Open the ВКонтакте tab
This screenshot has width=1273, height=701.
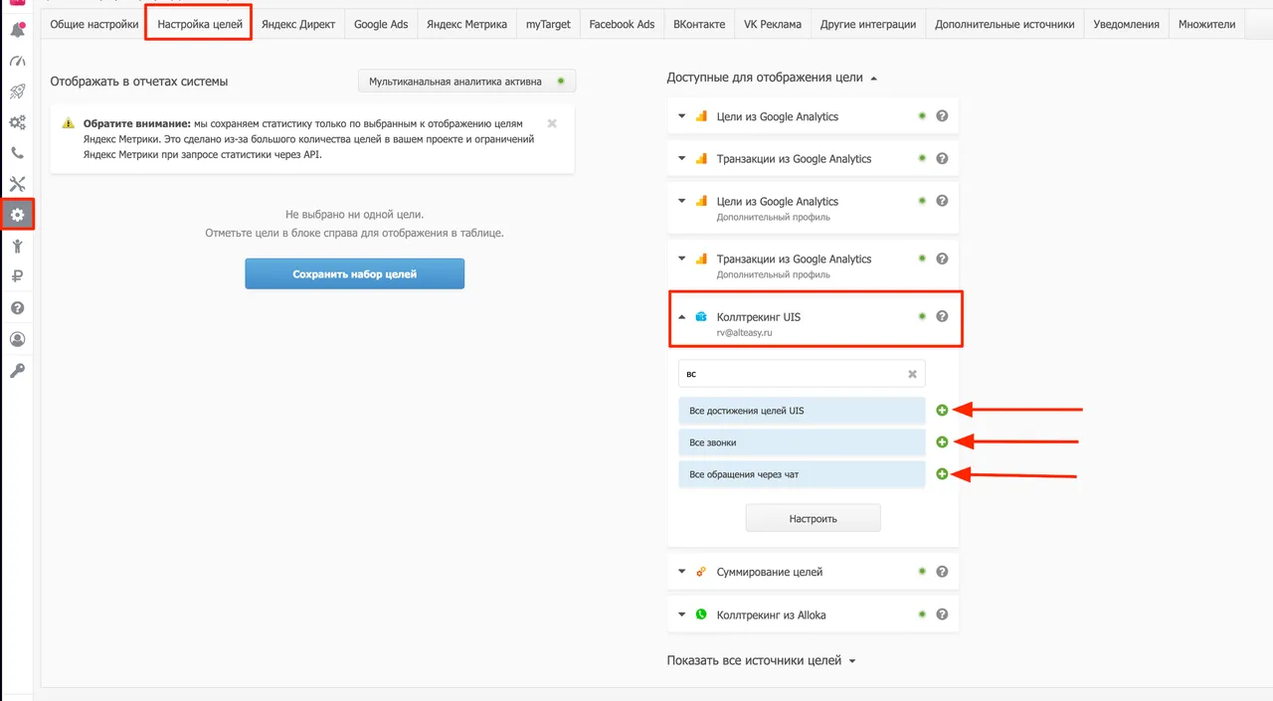point(699,24)
